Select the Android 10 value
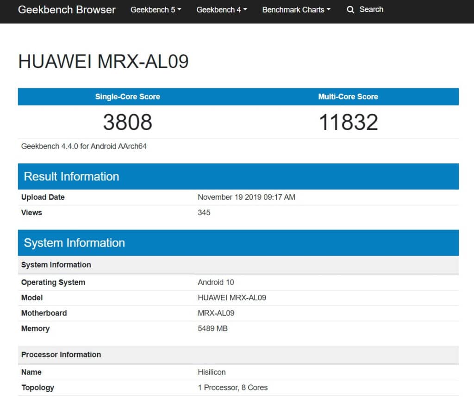 [x=216, y=283]
